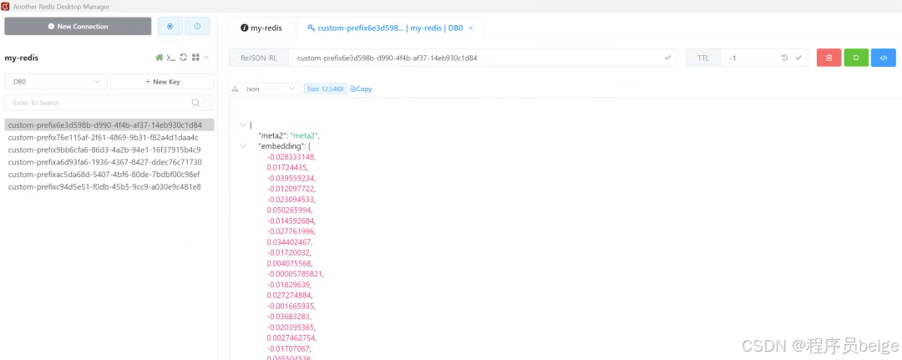
Task: Click embedding value 0.0027462754
Action: pos(291,337)
